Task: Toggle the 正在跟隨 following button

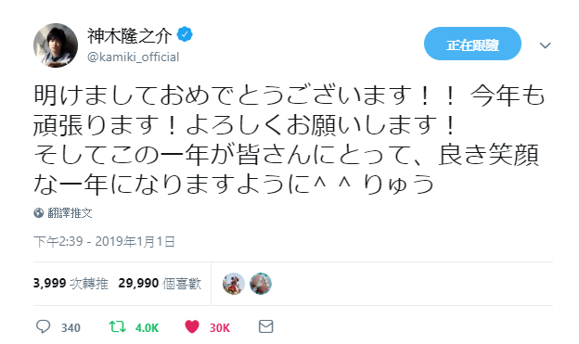Action: point(472,44)
